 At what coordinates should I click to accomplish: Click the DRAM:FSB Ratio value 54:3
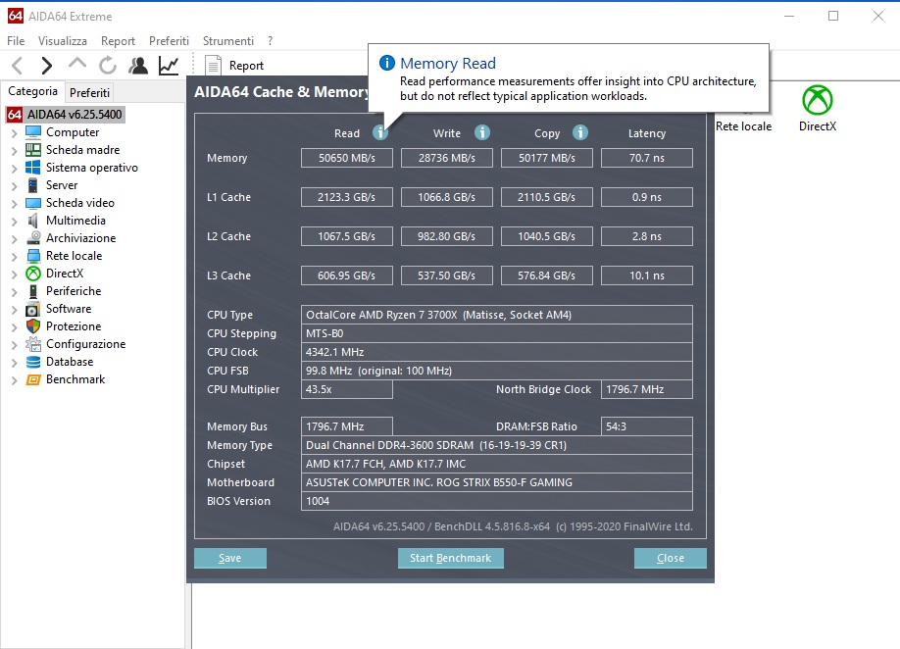(647, 426)
